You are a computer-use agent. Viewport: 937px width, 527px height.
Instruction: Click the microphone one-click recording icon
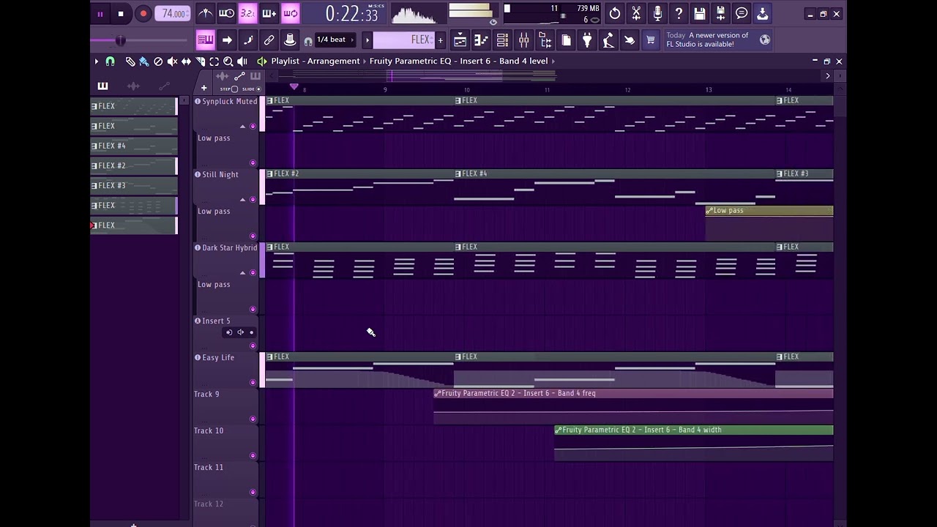657,13
